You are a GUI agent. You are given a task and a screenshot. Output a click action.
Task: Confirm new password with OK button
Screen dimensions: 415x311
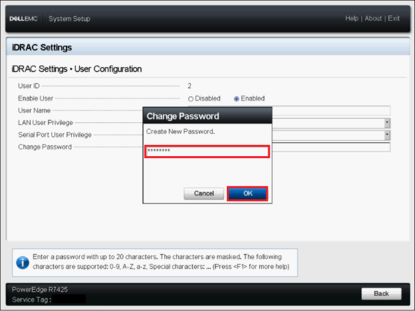coord(247,193)
